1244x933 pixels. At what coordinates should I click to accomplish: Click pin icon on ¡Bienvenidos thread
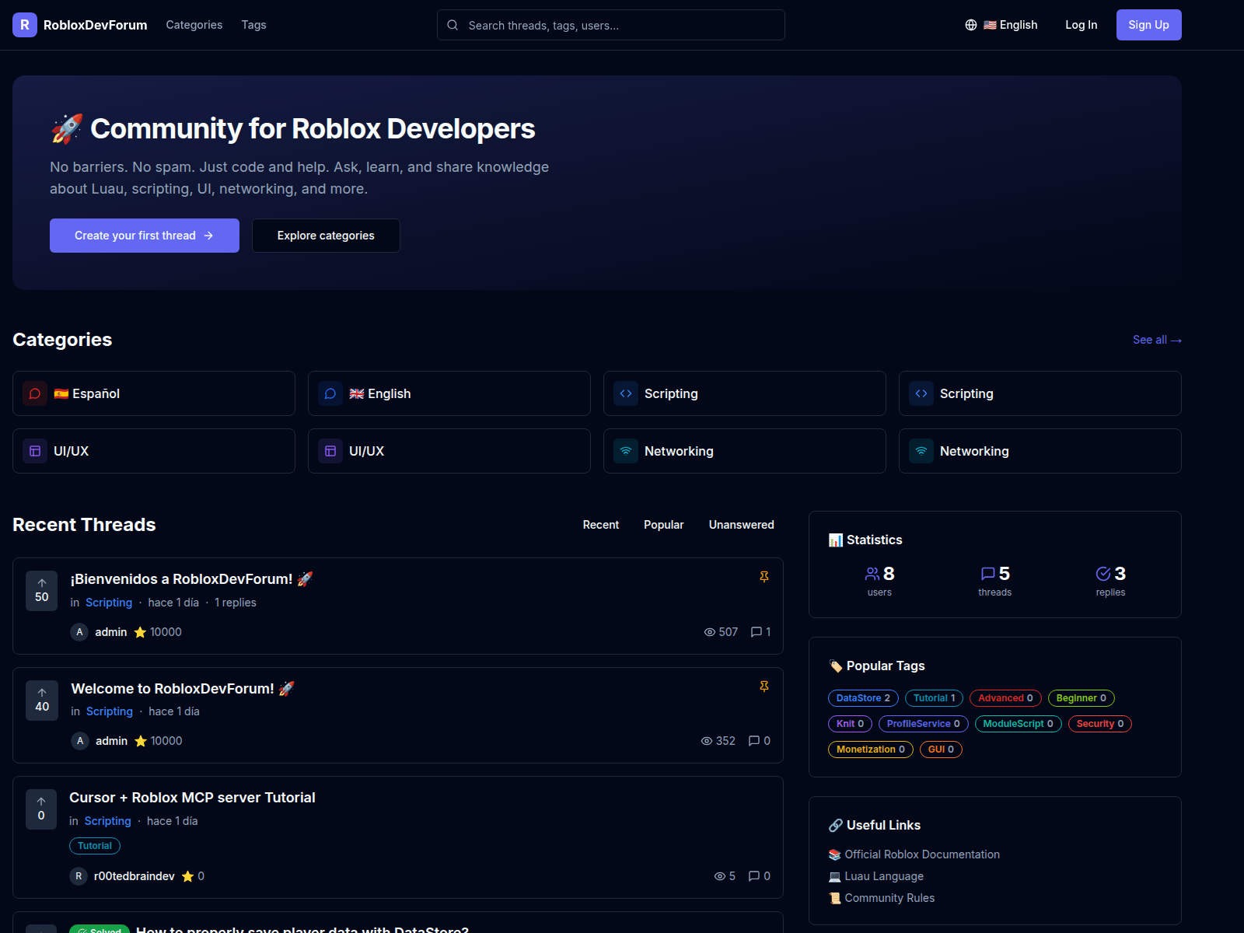[x=764, y=577]
